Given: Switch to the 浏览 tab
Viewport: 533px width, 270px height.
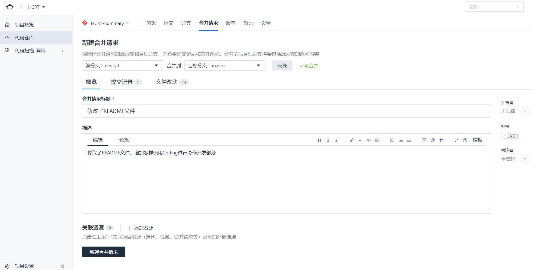Looking at the screenshot, I should pos(151,23).
